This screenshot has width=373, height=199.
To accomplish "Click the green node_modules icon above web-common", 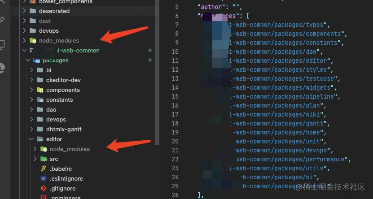I will click(x=33, y=41).
